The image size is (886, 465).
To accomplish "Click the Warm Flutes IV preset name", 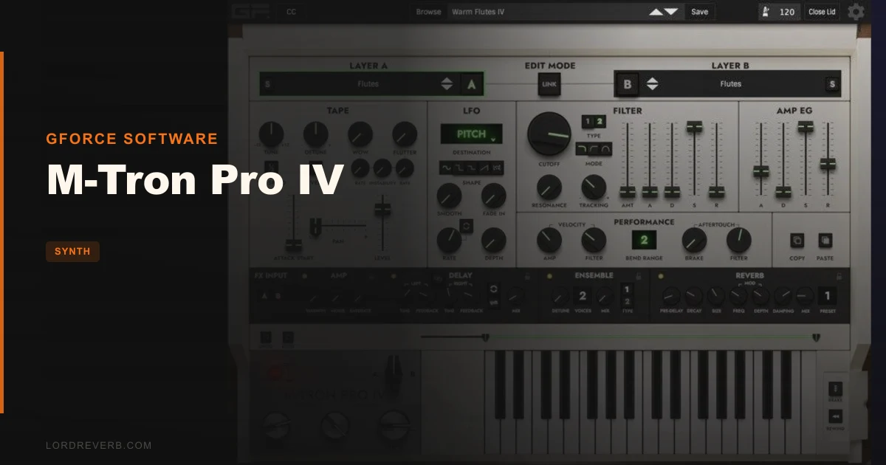I will point(478,12).
